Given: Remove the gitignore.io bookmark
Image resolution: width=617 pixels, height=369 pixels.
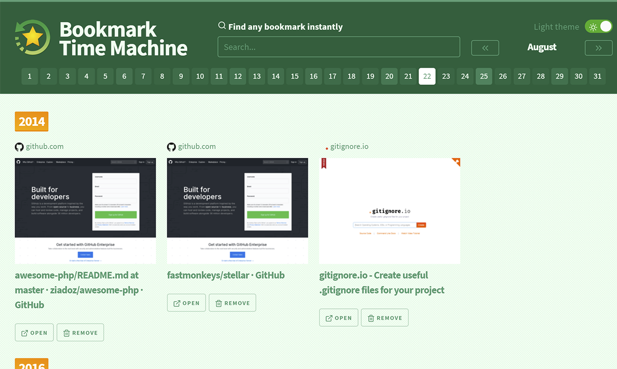Looking at the screenshot, I should (384, 318).
